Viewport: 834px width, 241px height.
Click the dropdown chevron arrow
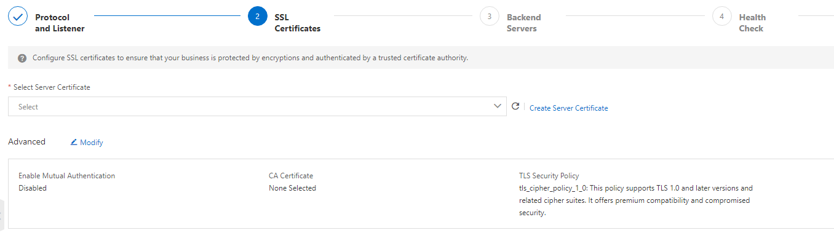pos(498,106)
